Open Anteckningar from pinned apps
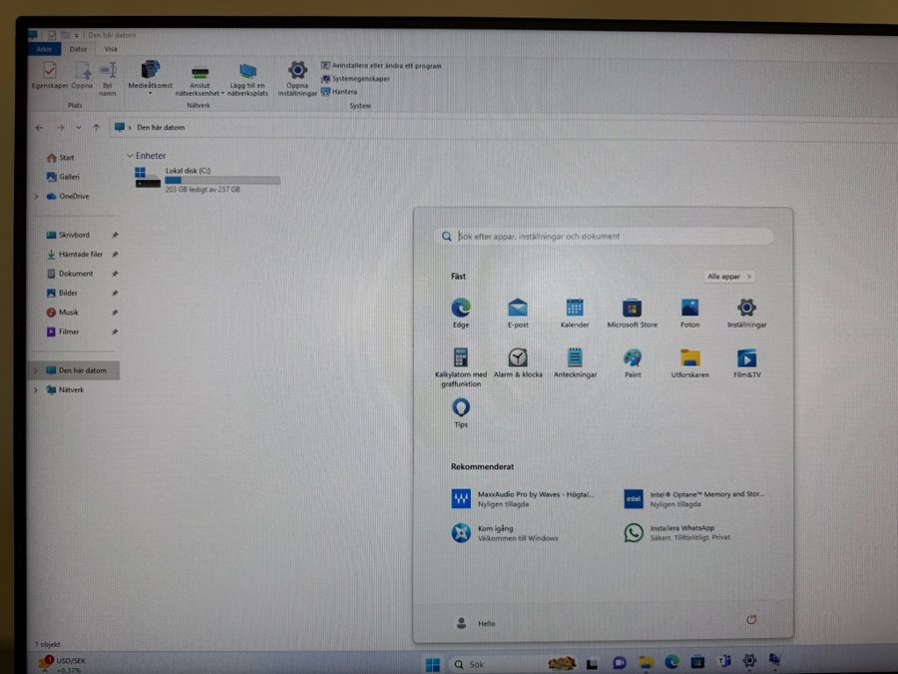The width and height of the screenshot is (898, 674). pos(575,358)
